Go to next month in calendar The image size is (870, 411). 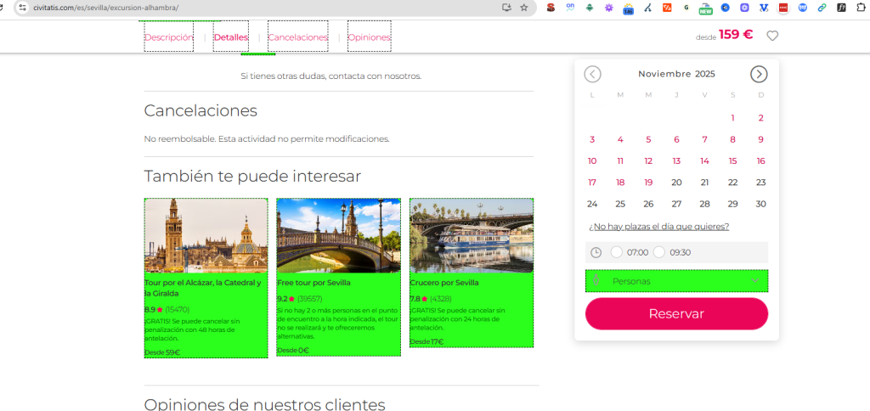coord(759,74)
